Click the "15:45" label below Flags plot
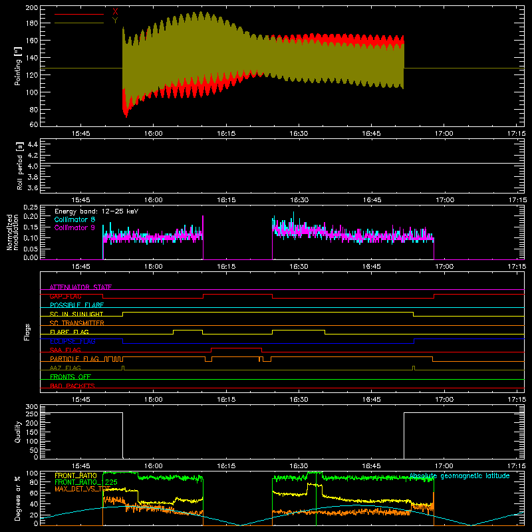 click(80, 400)
